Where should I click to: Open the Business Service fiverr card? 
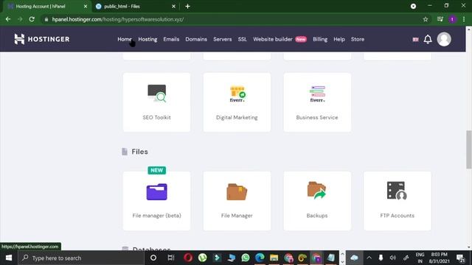pyautogui.click(x=317, y=102)
